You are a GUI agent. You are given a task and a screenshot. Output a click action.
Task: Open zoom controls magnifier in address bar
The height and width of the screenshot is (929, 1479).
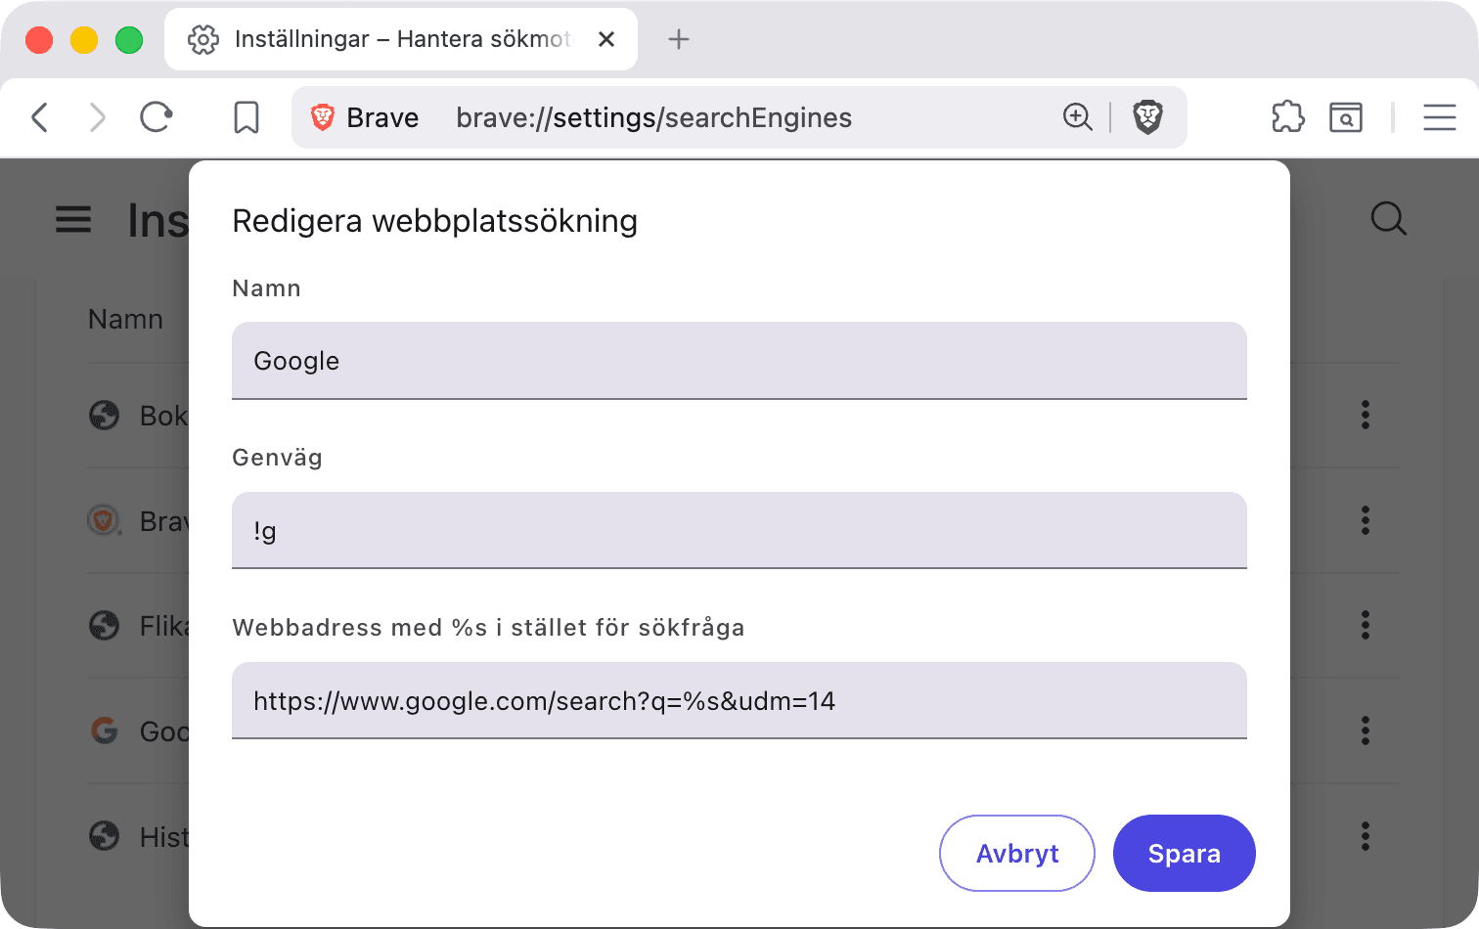(1077, 117)
